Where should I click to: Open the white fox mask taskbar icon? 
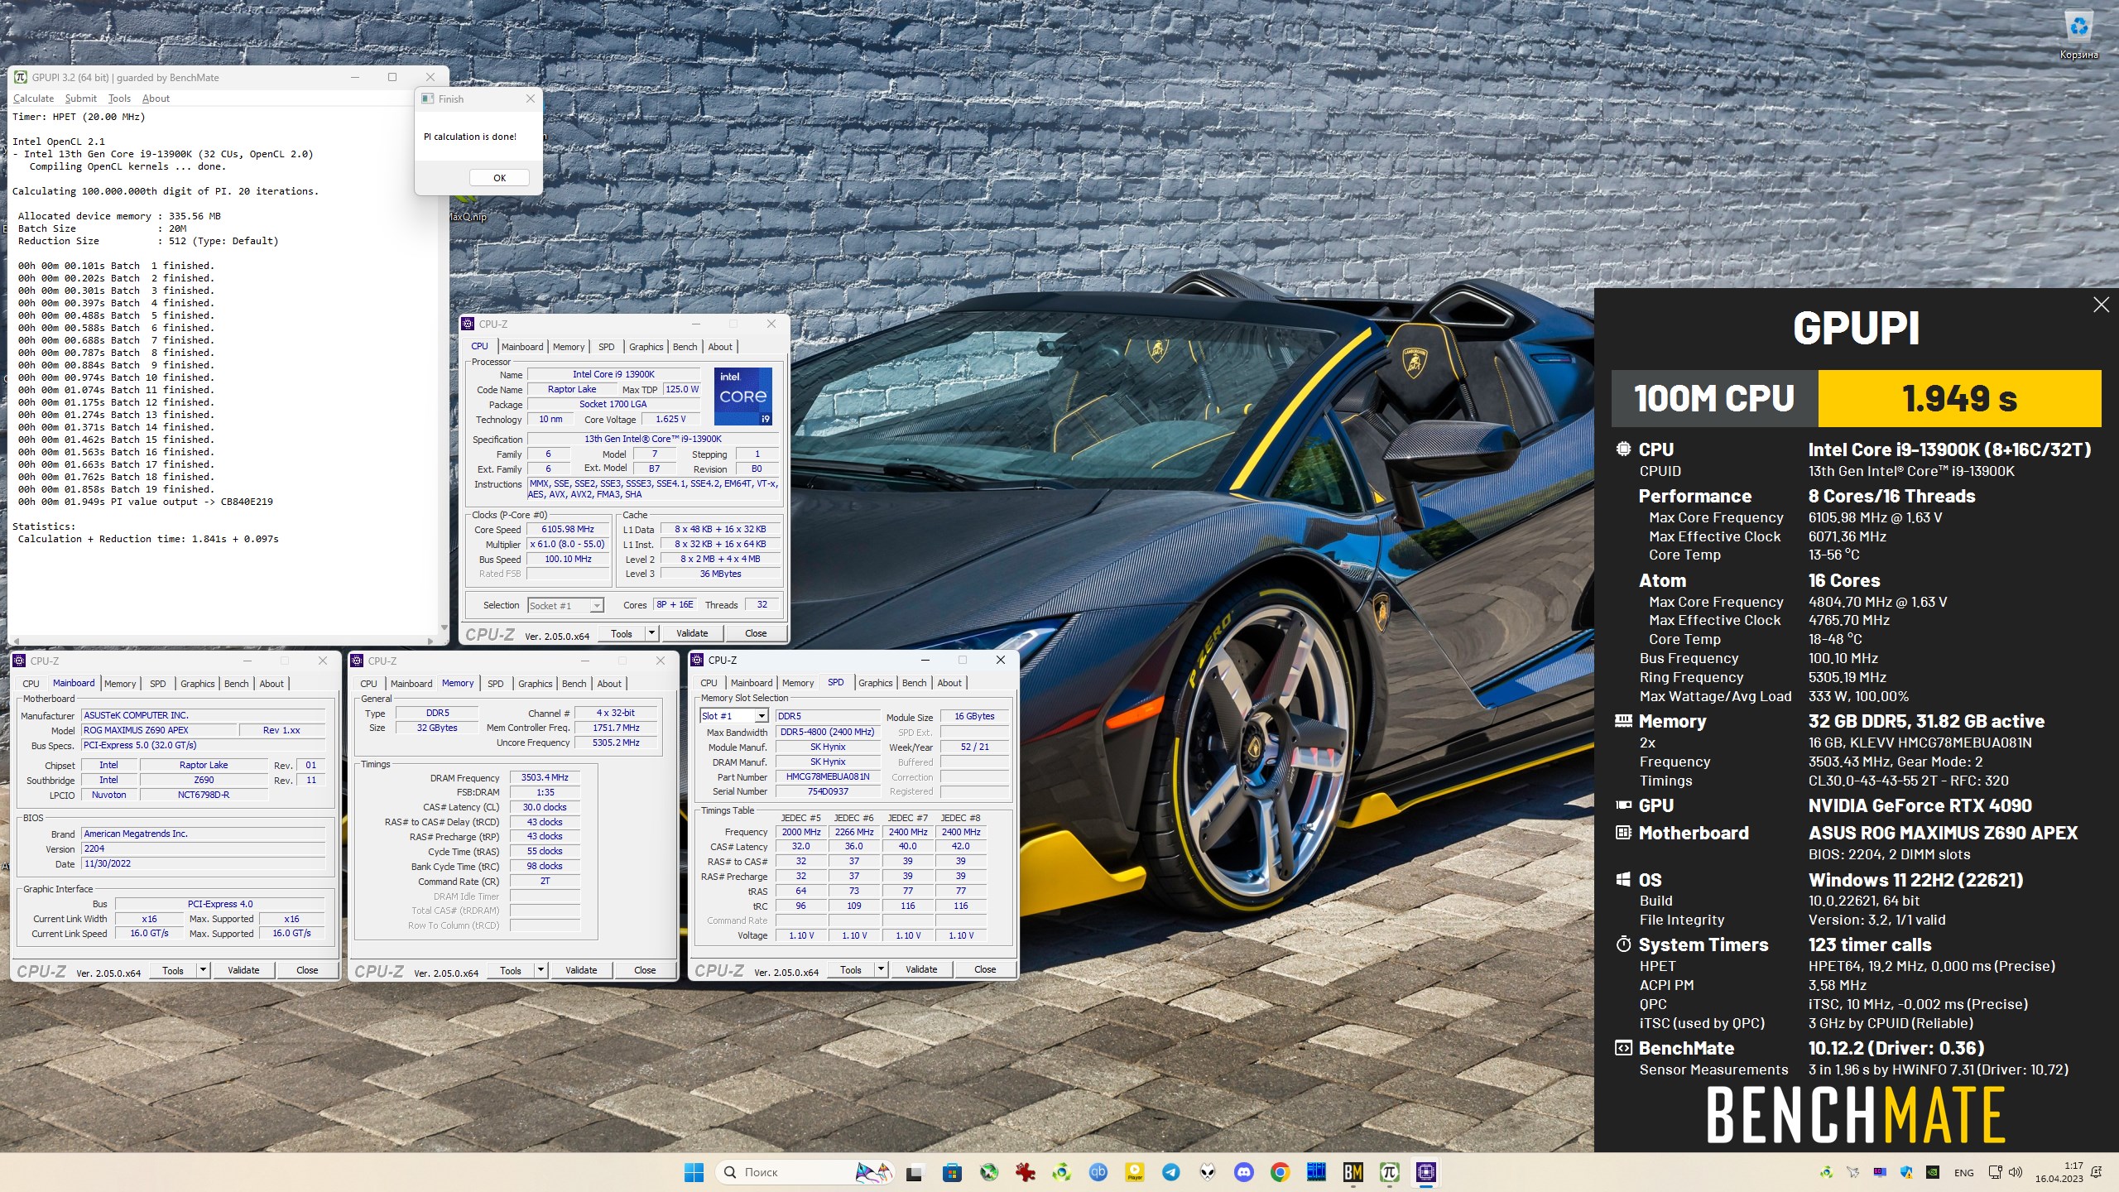coord(1208,1172)
